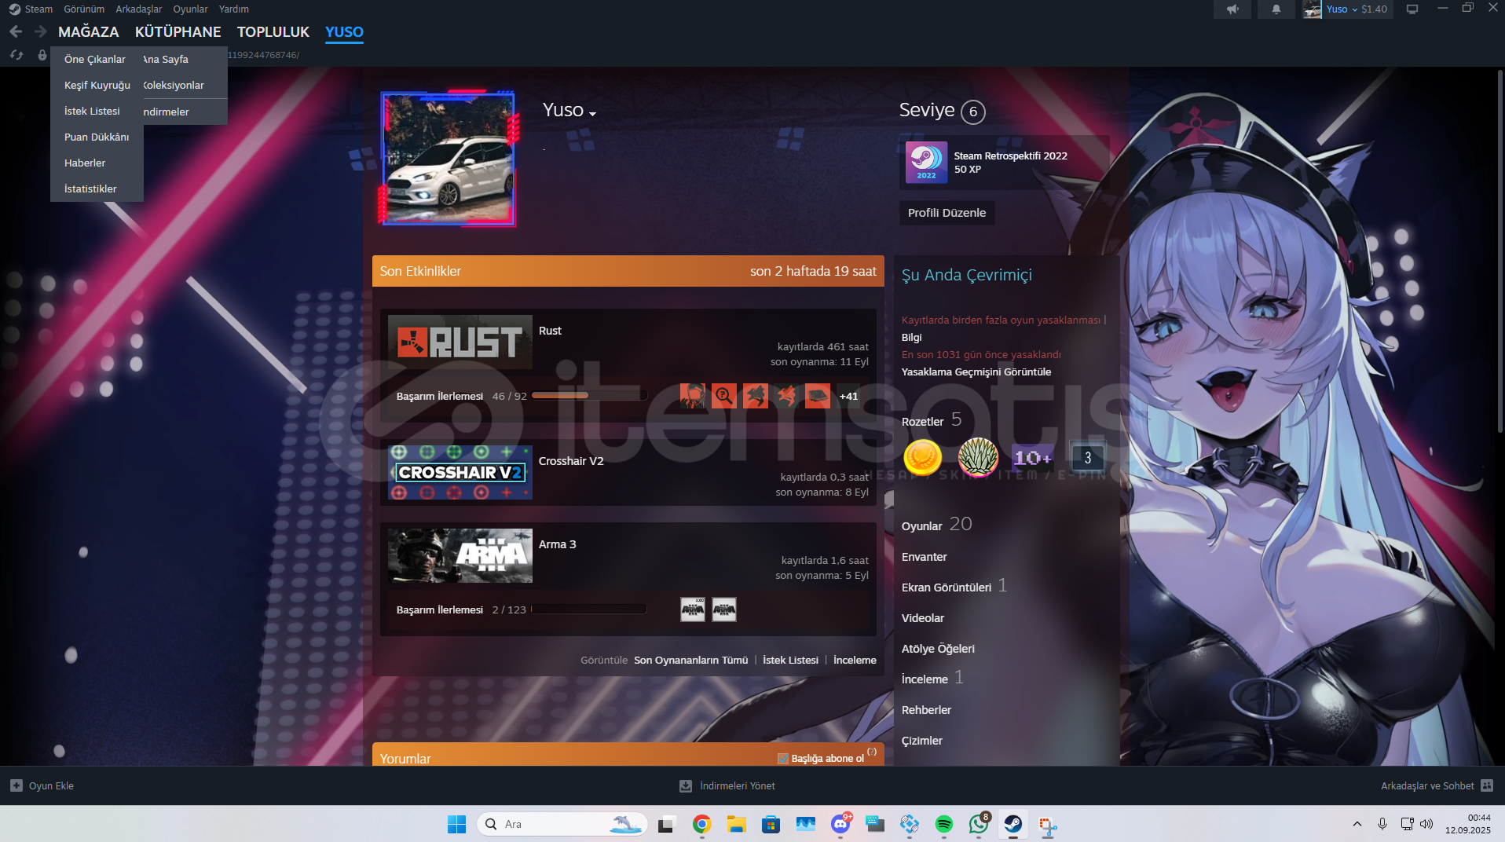
Task: Open the Atölye Öğeleri link
Action: click(x=938, y=649)
